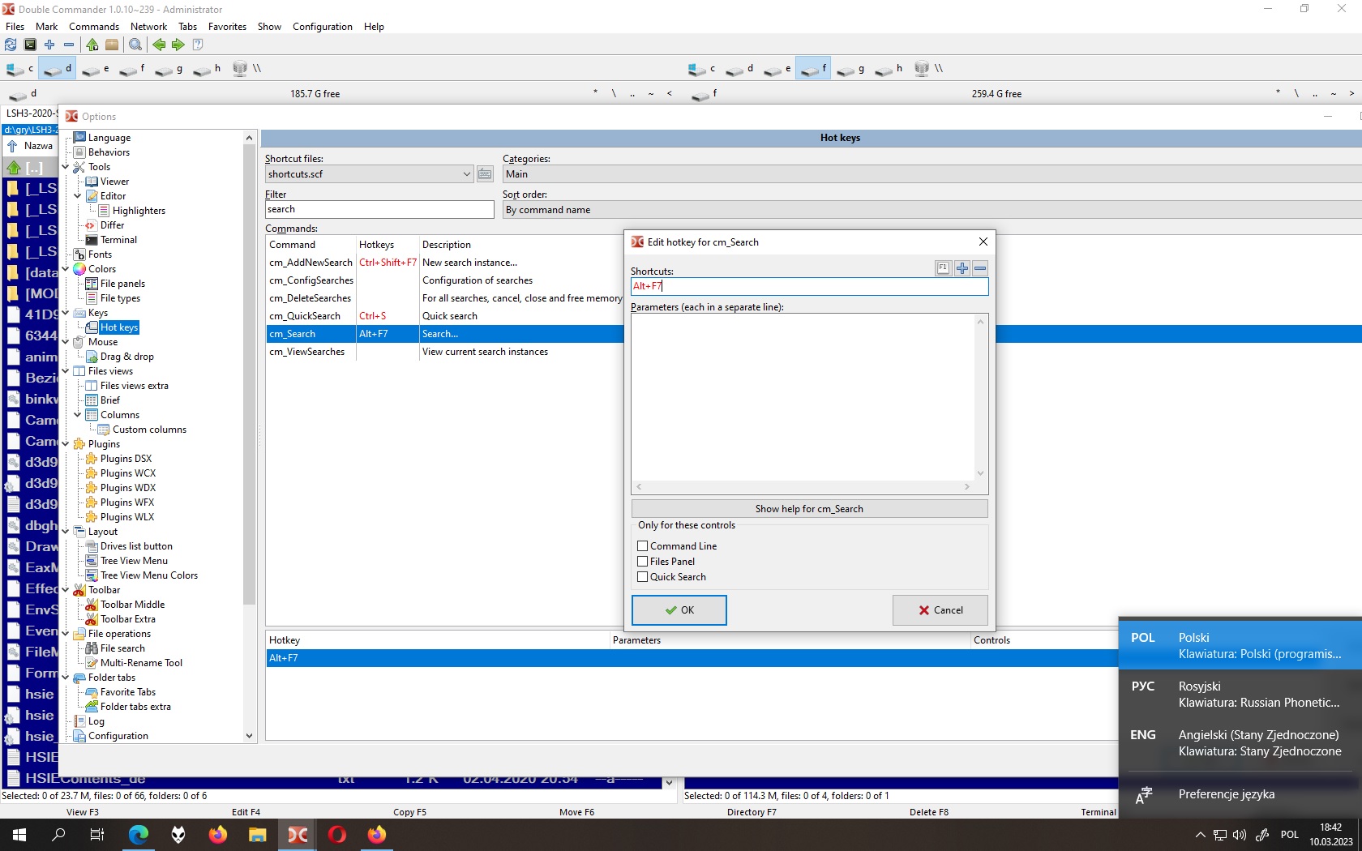Click the Go back green arrow icon
Screen dimensions: 1362x851
pos(159,45)
